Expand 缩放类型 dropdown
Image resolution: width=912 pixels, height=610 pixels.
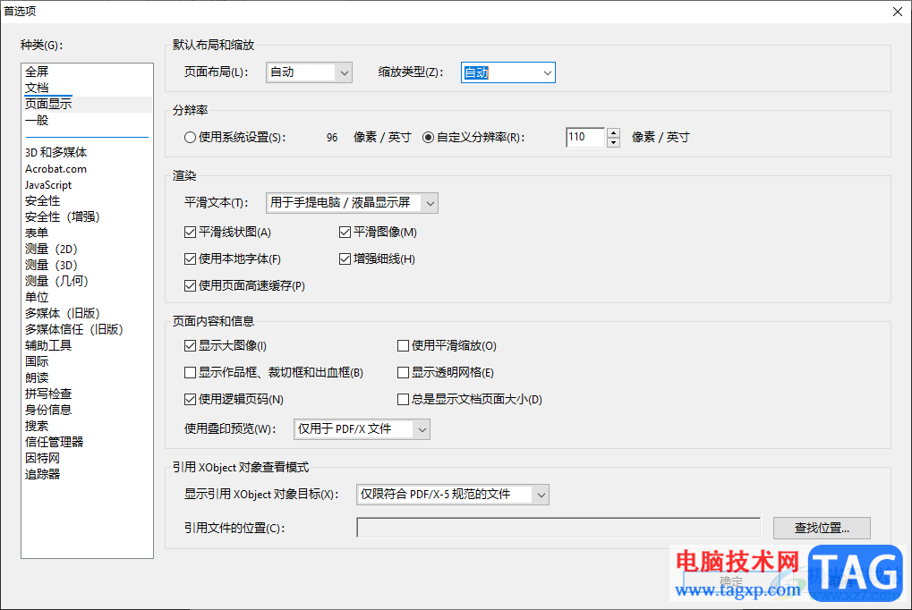click(x=507, y=72)
